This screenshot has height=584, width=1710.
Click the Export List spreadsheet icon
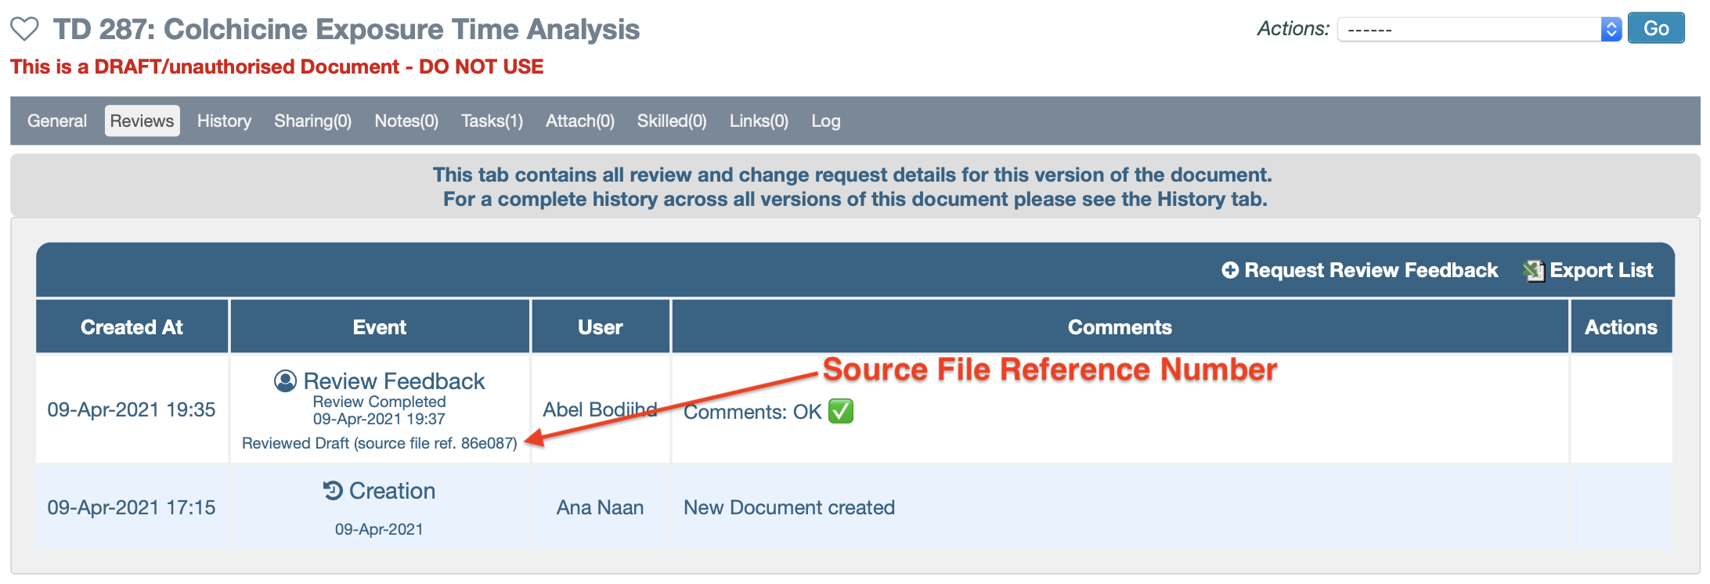pos(1533,271)
